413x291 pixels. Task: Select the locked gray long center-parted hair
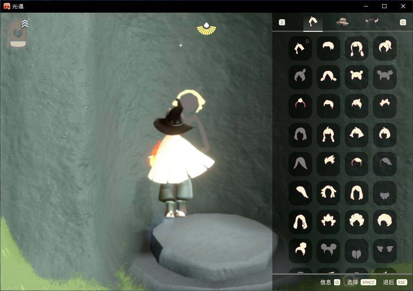[x=300, y=164]
